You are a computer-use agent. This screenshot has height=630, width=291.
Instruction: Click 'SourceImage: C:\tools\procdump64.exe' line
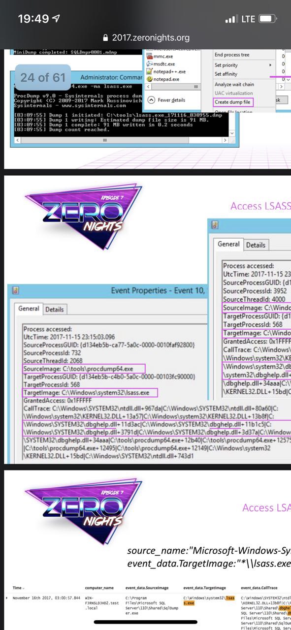pyautogui.click(x=84, y=368)
